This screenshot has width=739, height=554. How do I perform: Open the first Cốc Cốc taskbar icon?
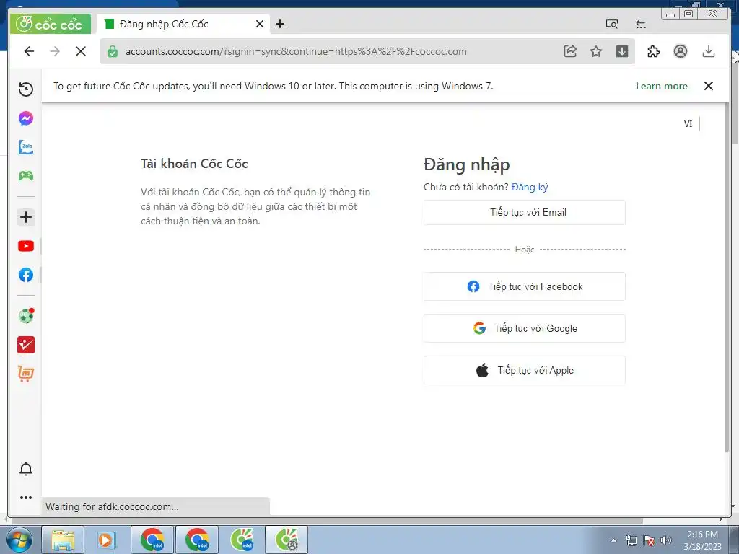coord(242,540)
